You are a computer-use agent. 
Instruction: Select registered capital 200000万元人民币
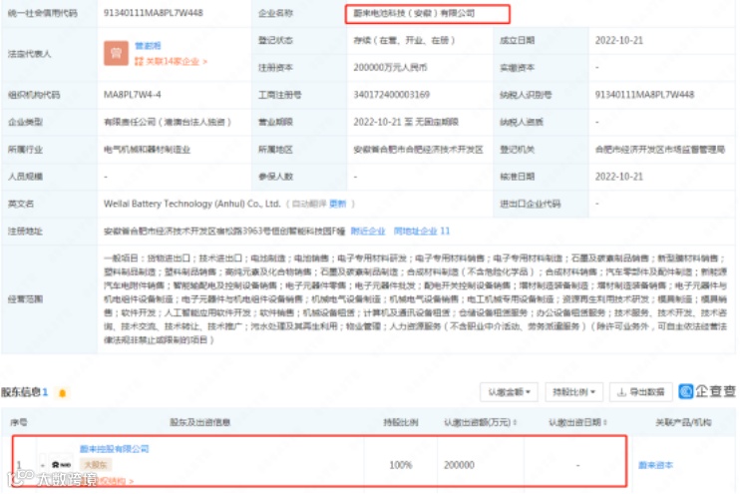[x=390, y=68]
